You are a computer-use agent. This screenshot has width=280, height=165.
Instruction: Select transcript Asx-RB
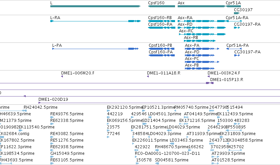click(x=200, y=41)
